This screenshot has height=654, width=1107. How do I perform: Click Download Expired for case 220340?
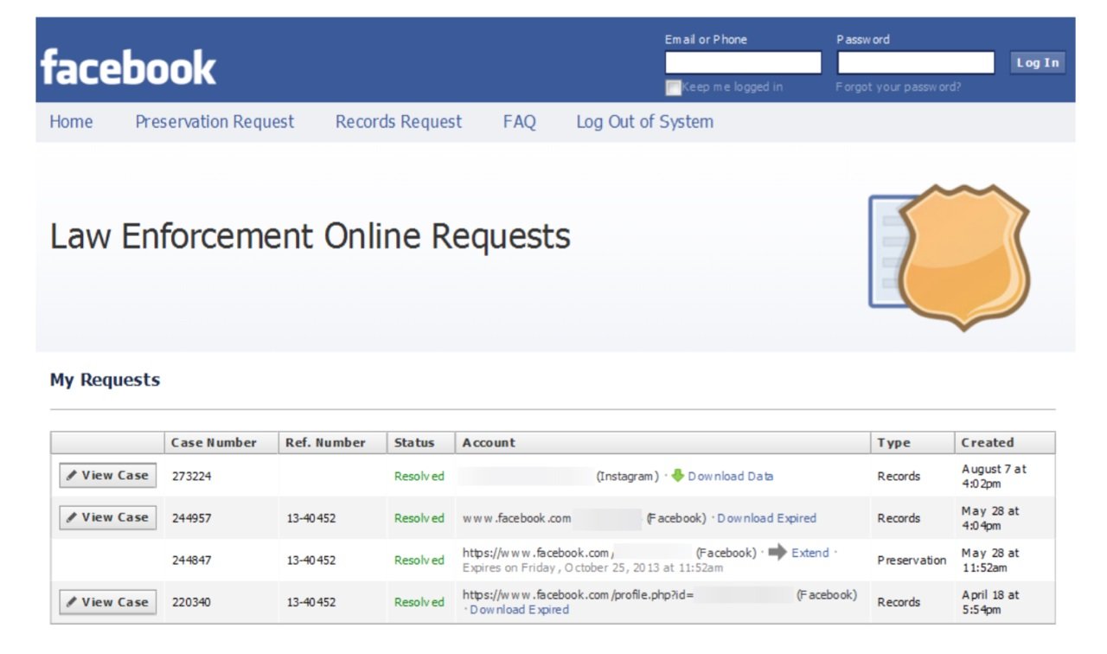[x=519, y=610]
